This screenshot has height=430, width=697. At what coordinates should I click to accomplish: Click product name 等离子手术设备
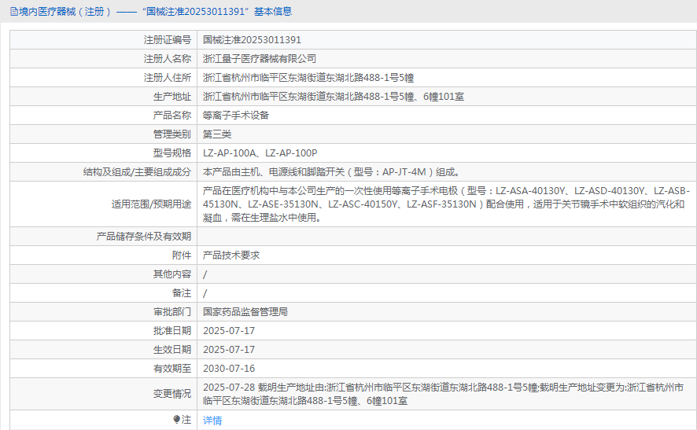tap(236, 116)
